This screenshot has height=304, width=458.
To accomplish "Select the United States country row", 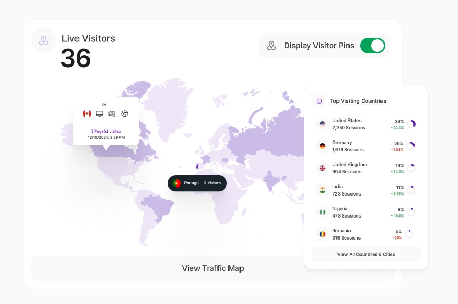I will point(366,124).
